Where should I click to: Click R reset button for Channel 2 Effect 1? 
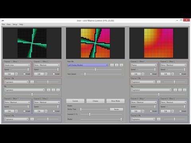(x=16, y=111)
